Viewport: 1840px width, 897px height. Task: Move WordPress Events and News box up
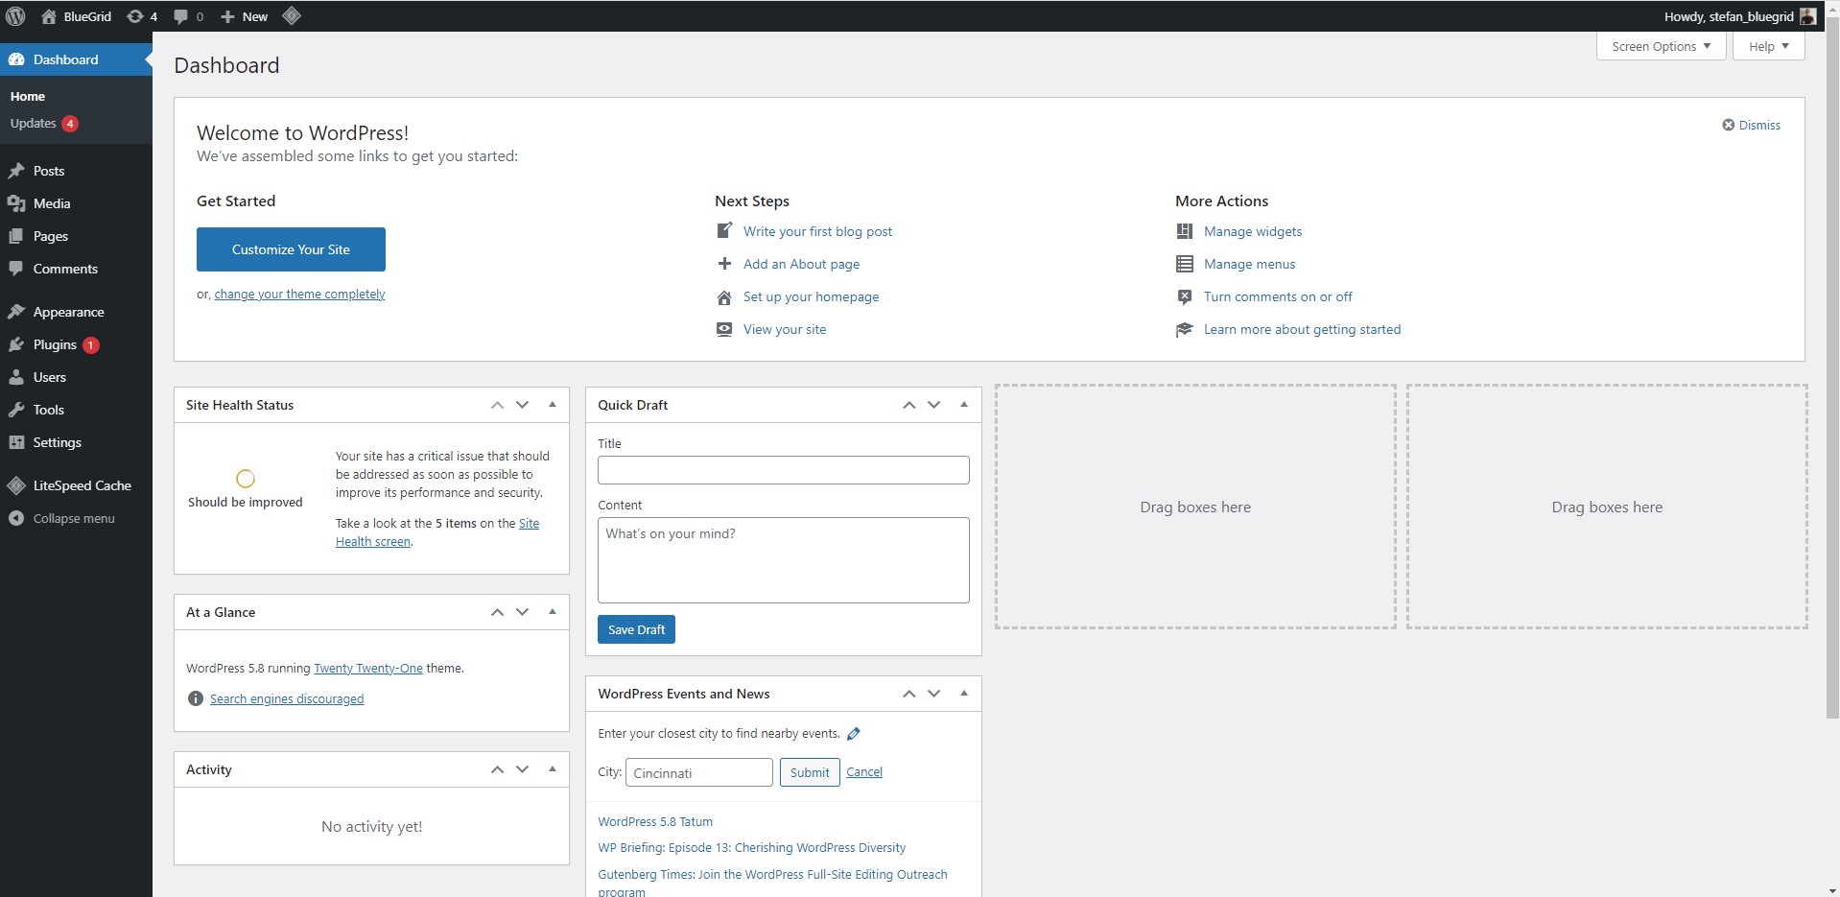pyautogui.click(x=909, y=694)
